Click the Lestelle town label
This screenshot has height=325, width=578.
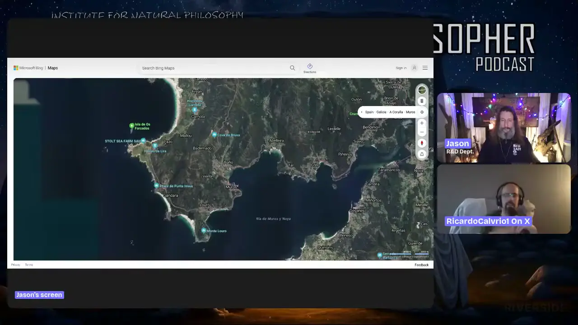point(334,129)
